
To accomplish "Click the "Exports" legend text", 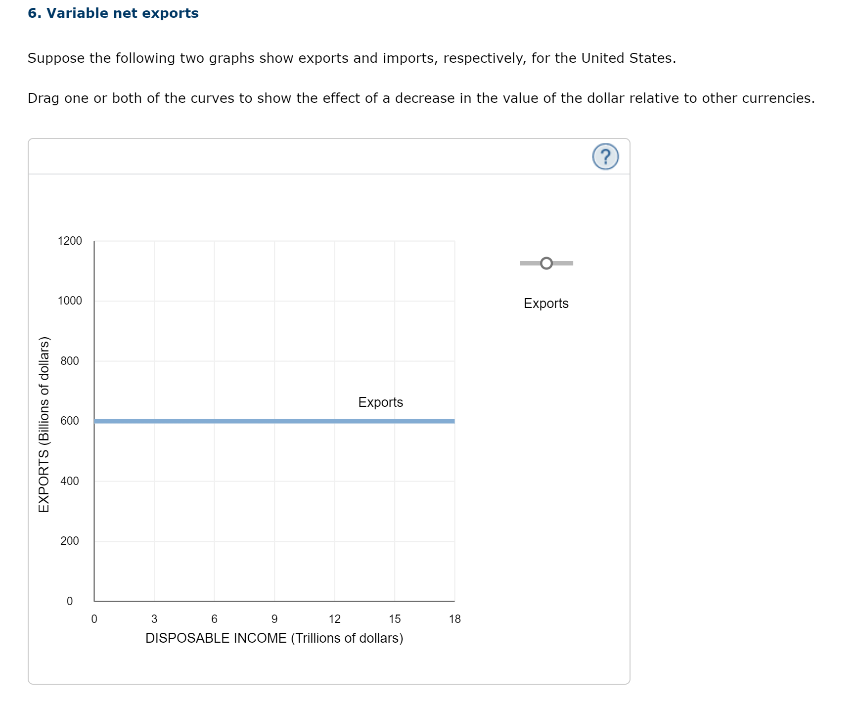I will (x=546, y=304).
